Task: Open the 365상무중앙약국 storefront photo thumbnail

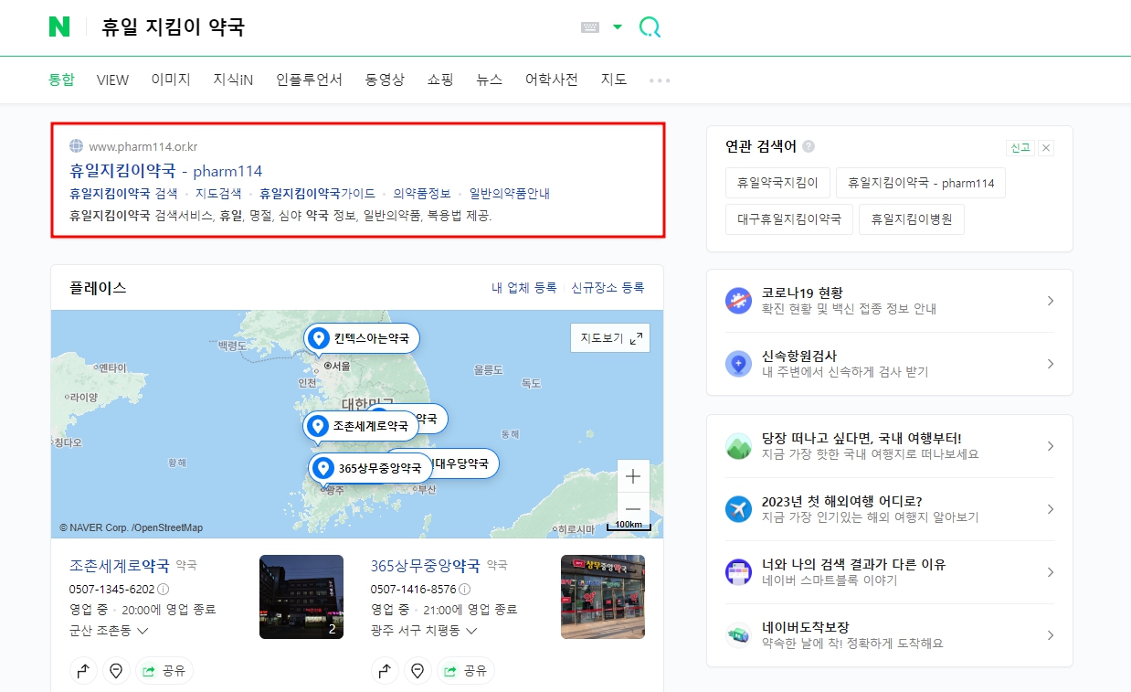Action: 603,597
